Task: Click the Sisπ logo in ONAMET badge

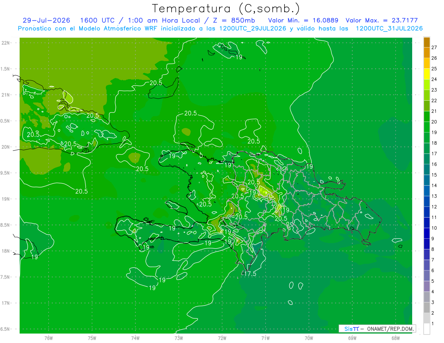Action: (x=351, y=329)
